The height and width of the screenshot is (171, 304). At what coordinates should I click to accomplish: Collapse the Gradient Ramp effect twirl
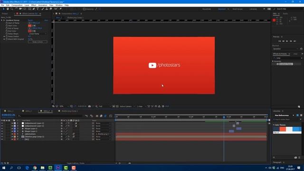(x=2, y=20)
